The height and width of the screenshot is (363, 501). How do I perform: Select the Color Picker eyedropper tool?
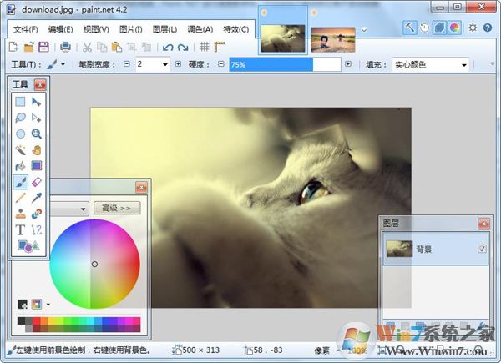click(37, 198)
